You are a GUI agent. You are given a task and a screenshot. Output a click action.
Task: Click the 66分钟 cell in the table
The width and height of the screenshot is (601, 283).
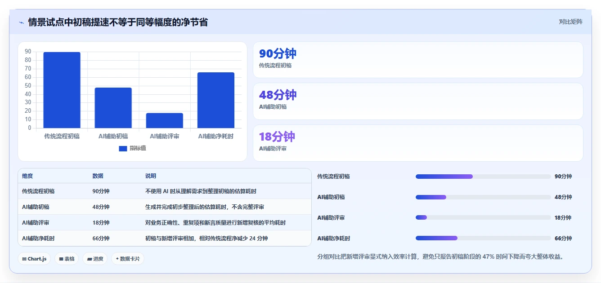tap(101, 239)
